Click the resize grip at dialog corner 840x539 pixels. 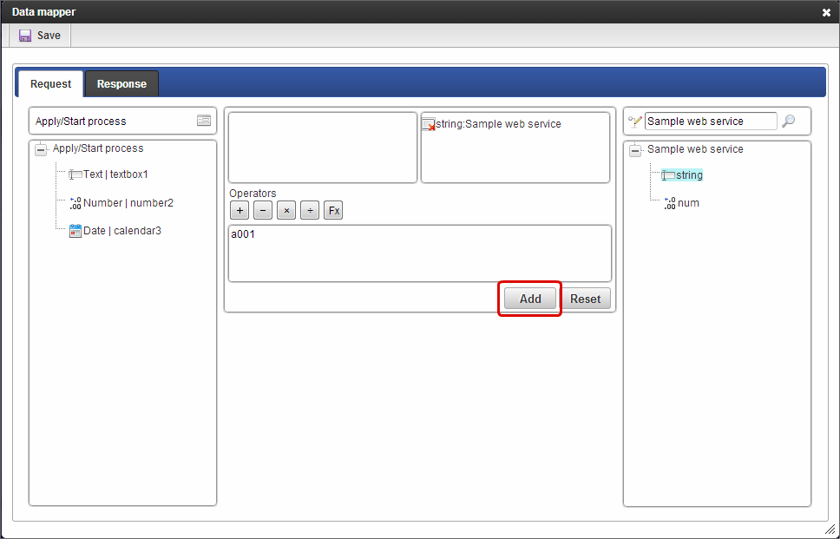click(830, 529)
